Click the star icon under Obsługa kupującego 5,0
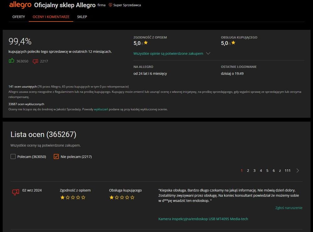Screen dimensions: 313x232 coord(233,43)
